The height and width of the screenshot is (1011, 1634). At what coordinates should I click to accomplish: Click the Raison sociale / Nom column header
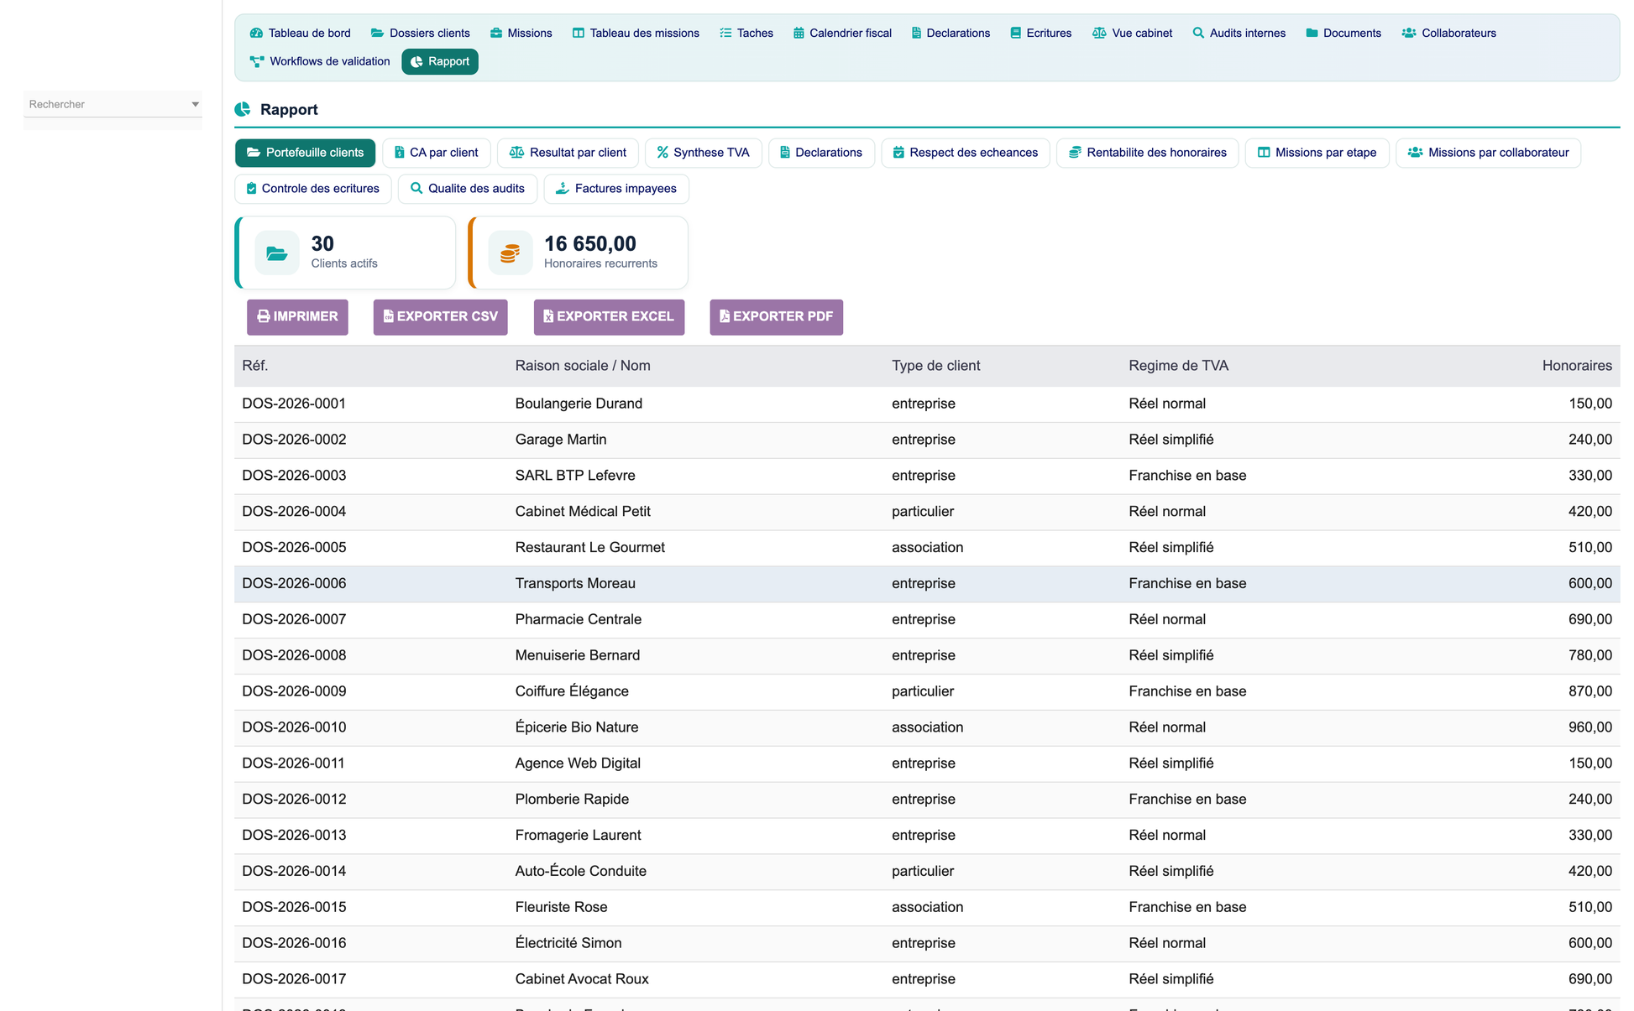(583, 366)
